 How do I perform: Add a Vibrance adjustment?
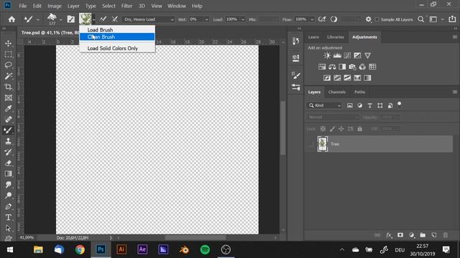coord(367,56)
